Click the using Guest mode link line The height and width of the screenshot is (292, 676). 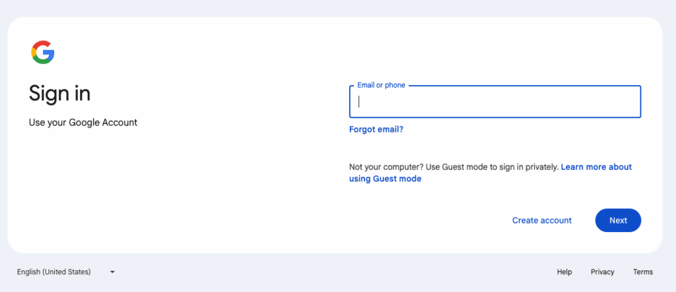385,179
